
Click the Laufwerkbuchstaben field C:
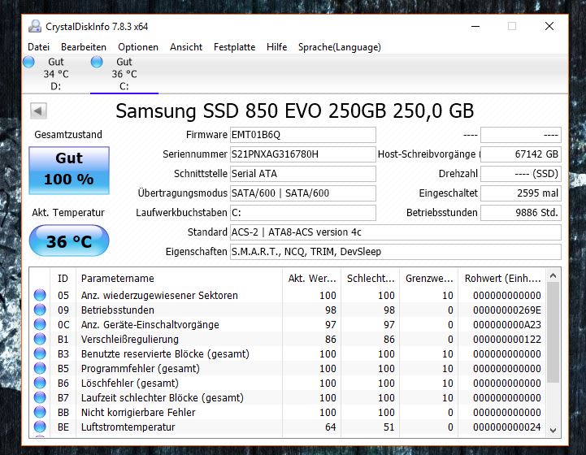[302, 213]
